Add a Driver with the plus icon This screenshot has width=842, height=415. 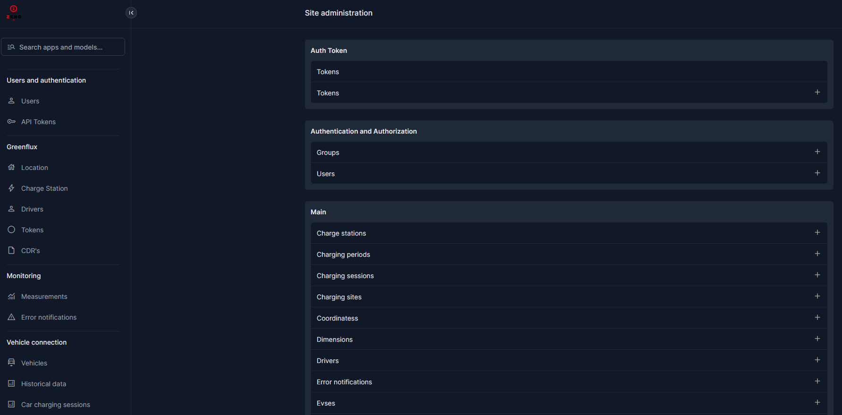coord(817,360)
